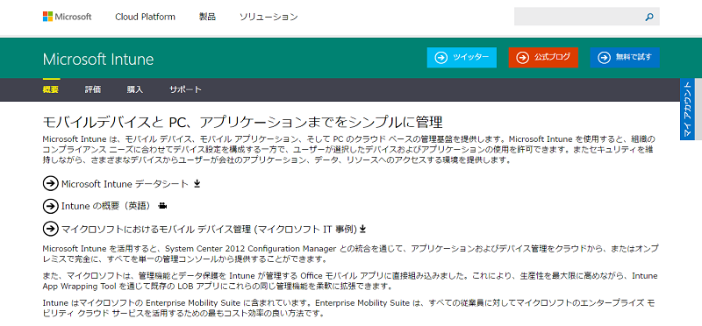This screenshot has height=326, width=702.
Task: Click the 無料で試す button
Action: coord(625,57)
